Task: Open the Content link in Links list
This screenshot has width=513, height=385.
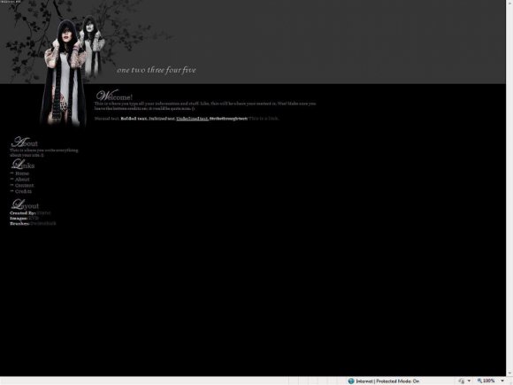Action: [24, 185]
